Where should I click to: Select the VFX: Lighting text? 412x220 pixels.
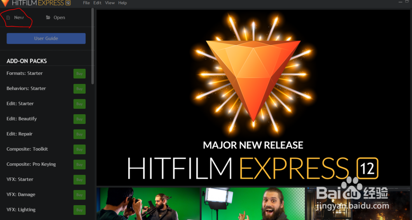(21, 210)
